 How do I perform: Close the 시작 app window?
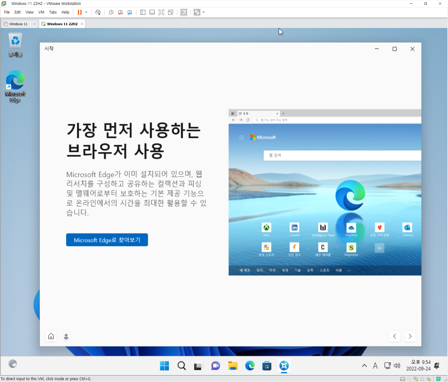pos(412,49)
